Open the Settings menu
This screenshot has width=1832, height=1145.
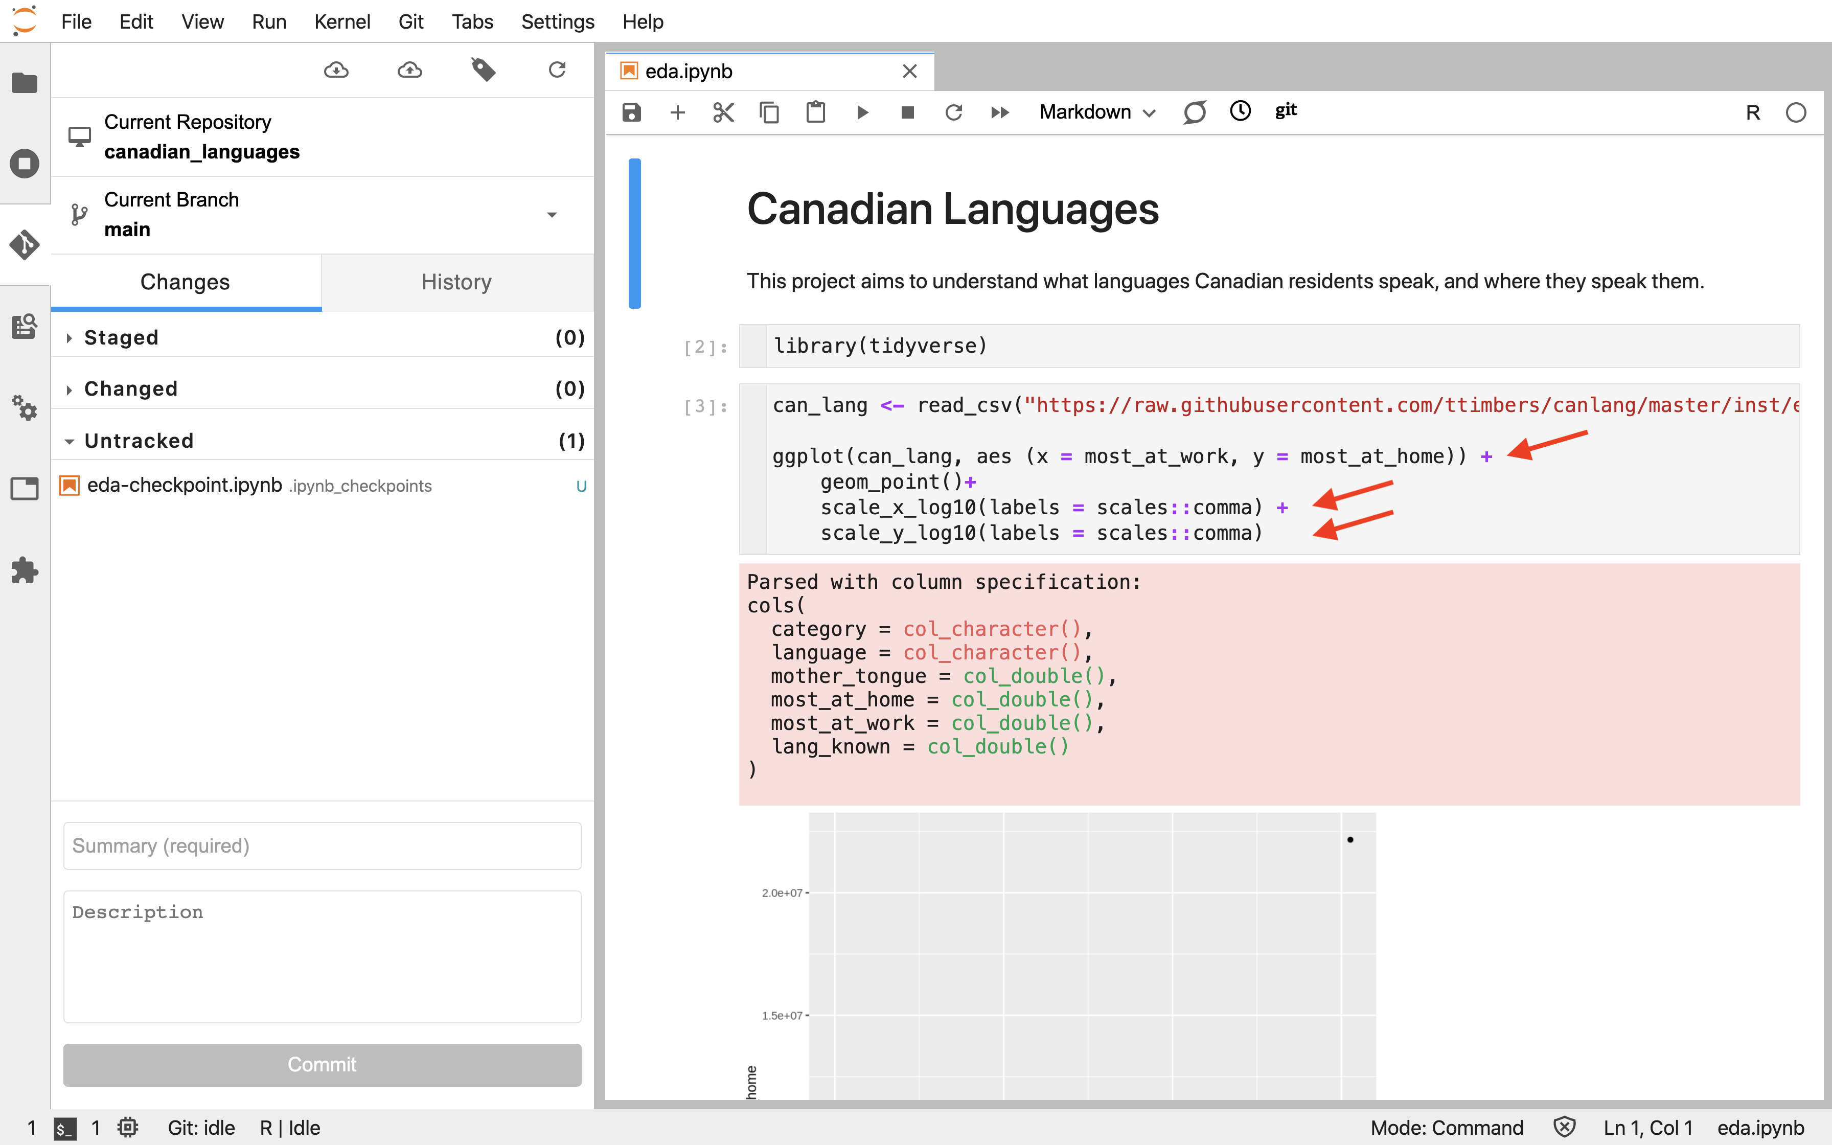pyautogui.click(x=558, y=21)
